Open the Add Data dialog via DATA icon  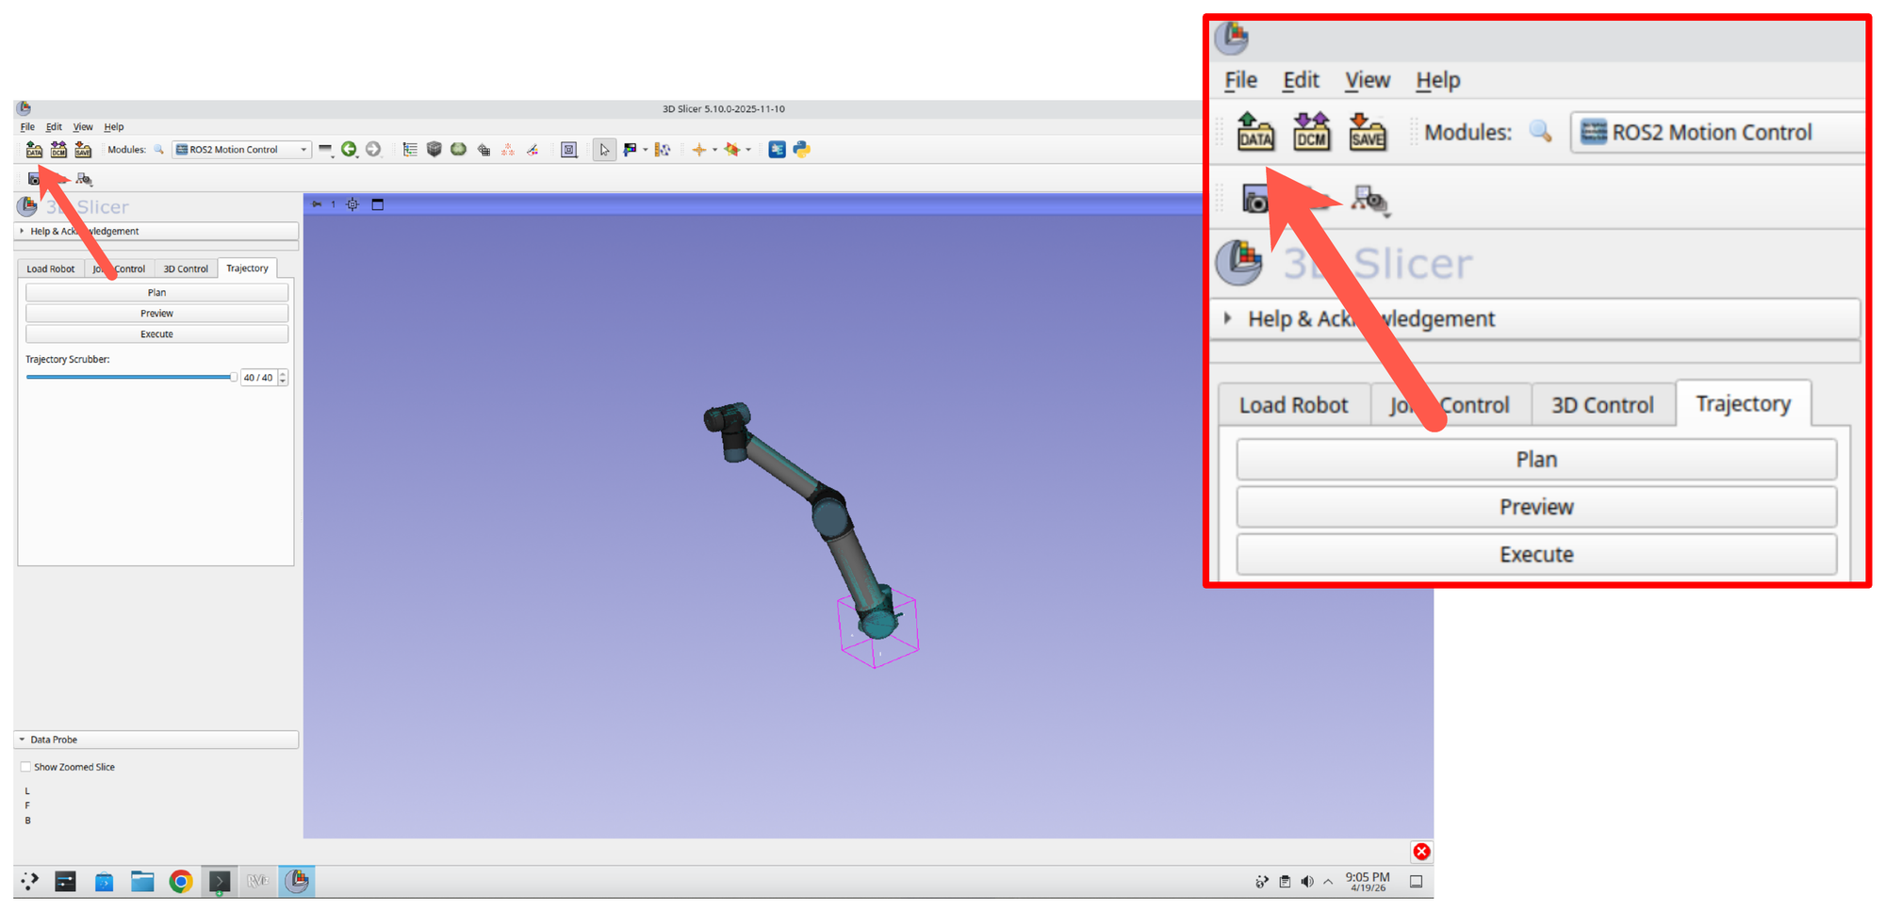pyautogui.click(x=34, y=149)
